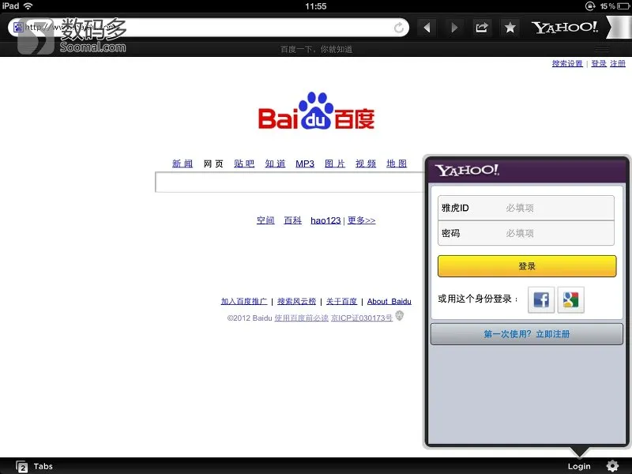This screenshot has width=632, height=474.
Task: Open the 图片 search category
Action: [x=335, y=164]
